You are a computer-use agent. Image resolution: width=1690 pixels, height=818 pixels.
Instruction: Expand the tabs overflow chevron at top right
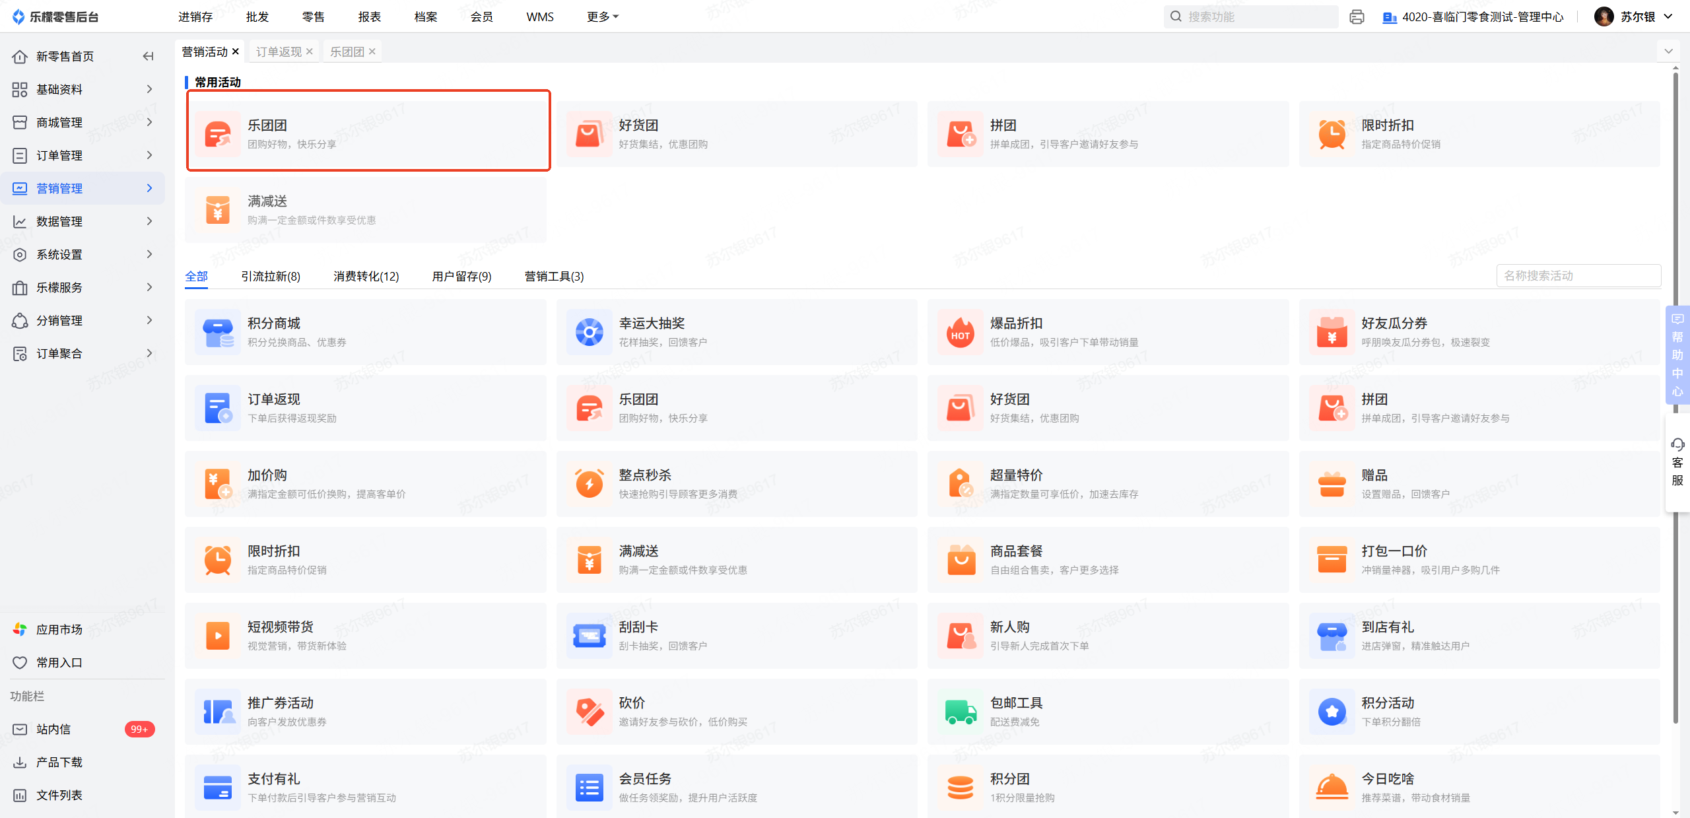1668,51
